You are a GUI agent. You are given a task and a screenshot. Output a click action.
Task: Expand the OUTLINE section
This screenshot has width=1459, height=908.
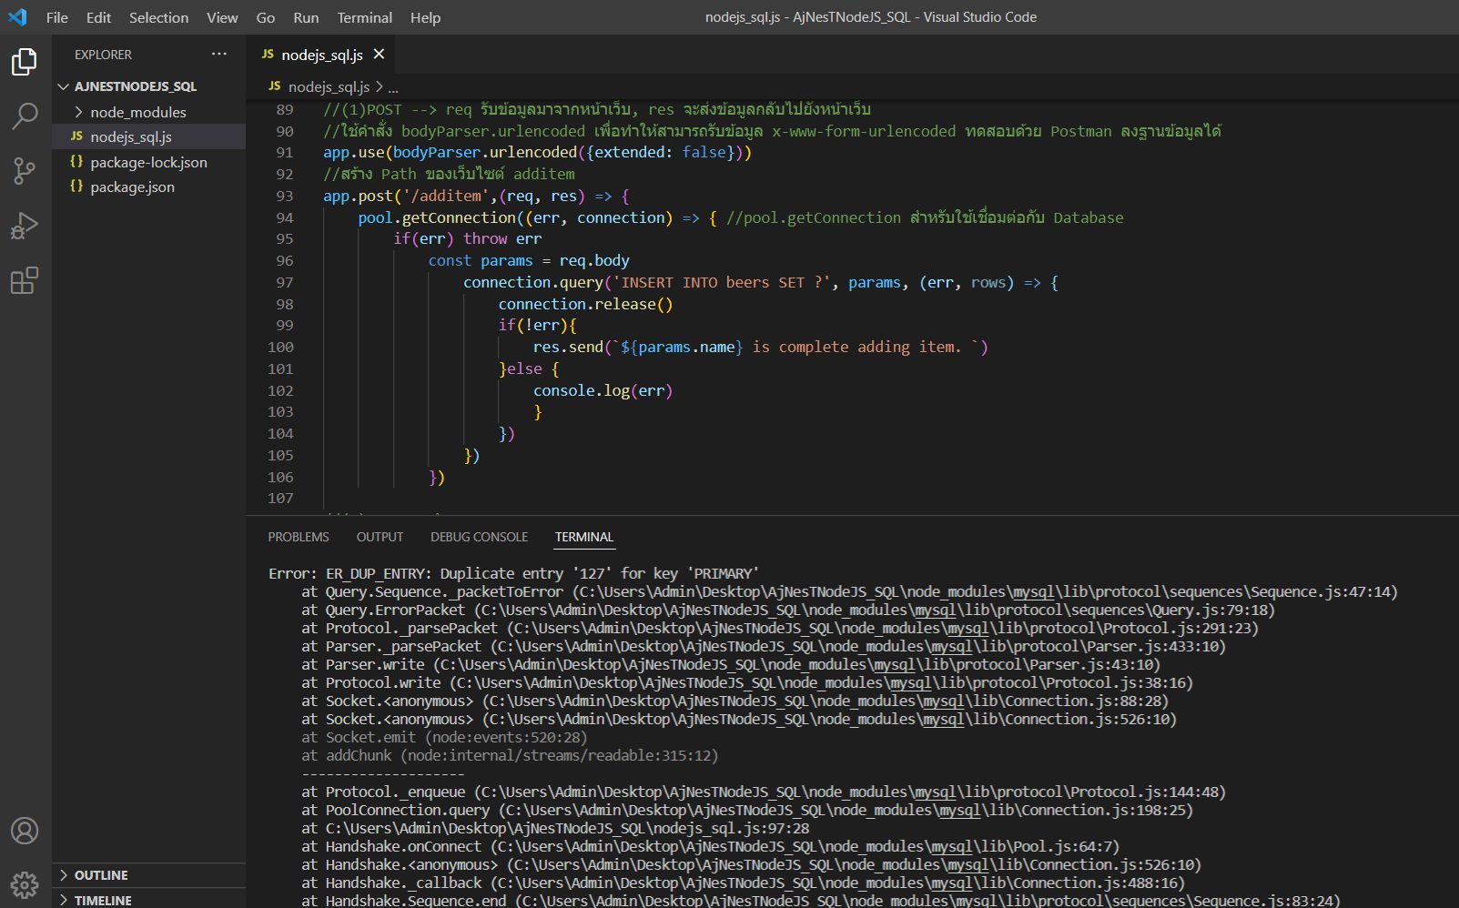click(x=100, y=875)
